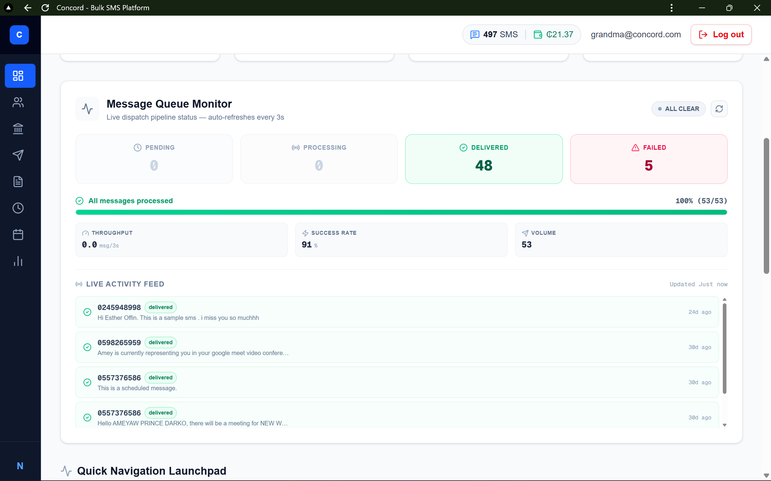Click delivered badge next to 0598265959
The image size is (771, 481).
[x=161, y=342]
